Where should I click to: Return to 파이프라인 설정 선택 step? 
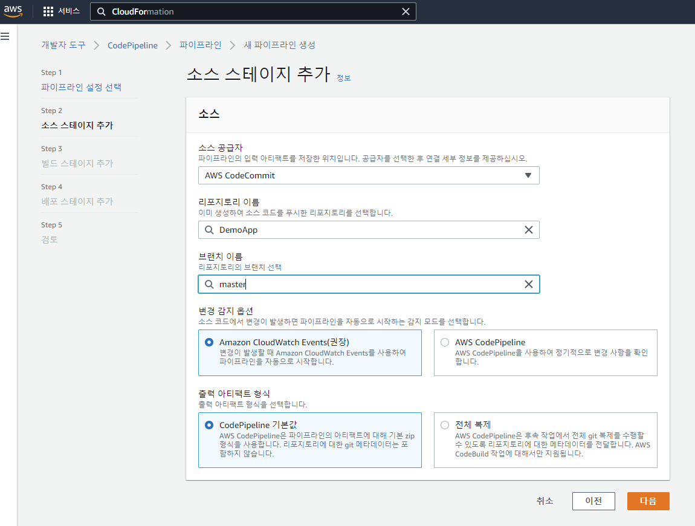click(x=81, y=87)
